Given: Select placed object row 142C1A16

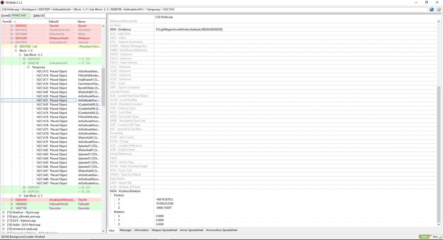Looking at the screenshot, I should [x=51, y=76].
